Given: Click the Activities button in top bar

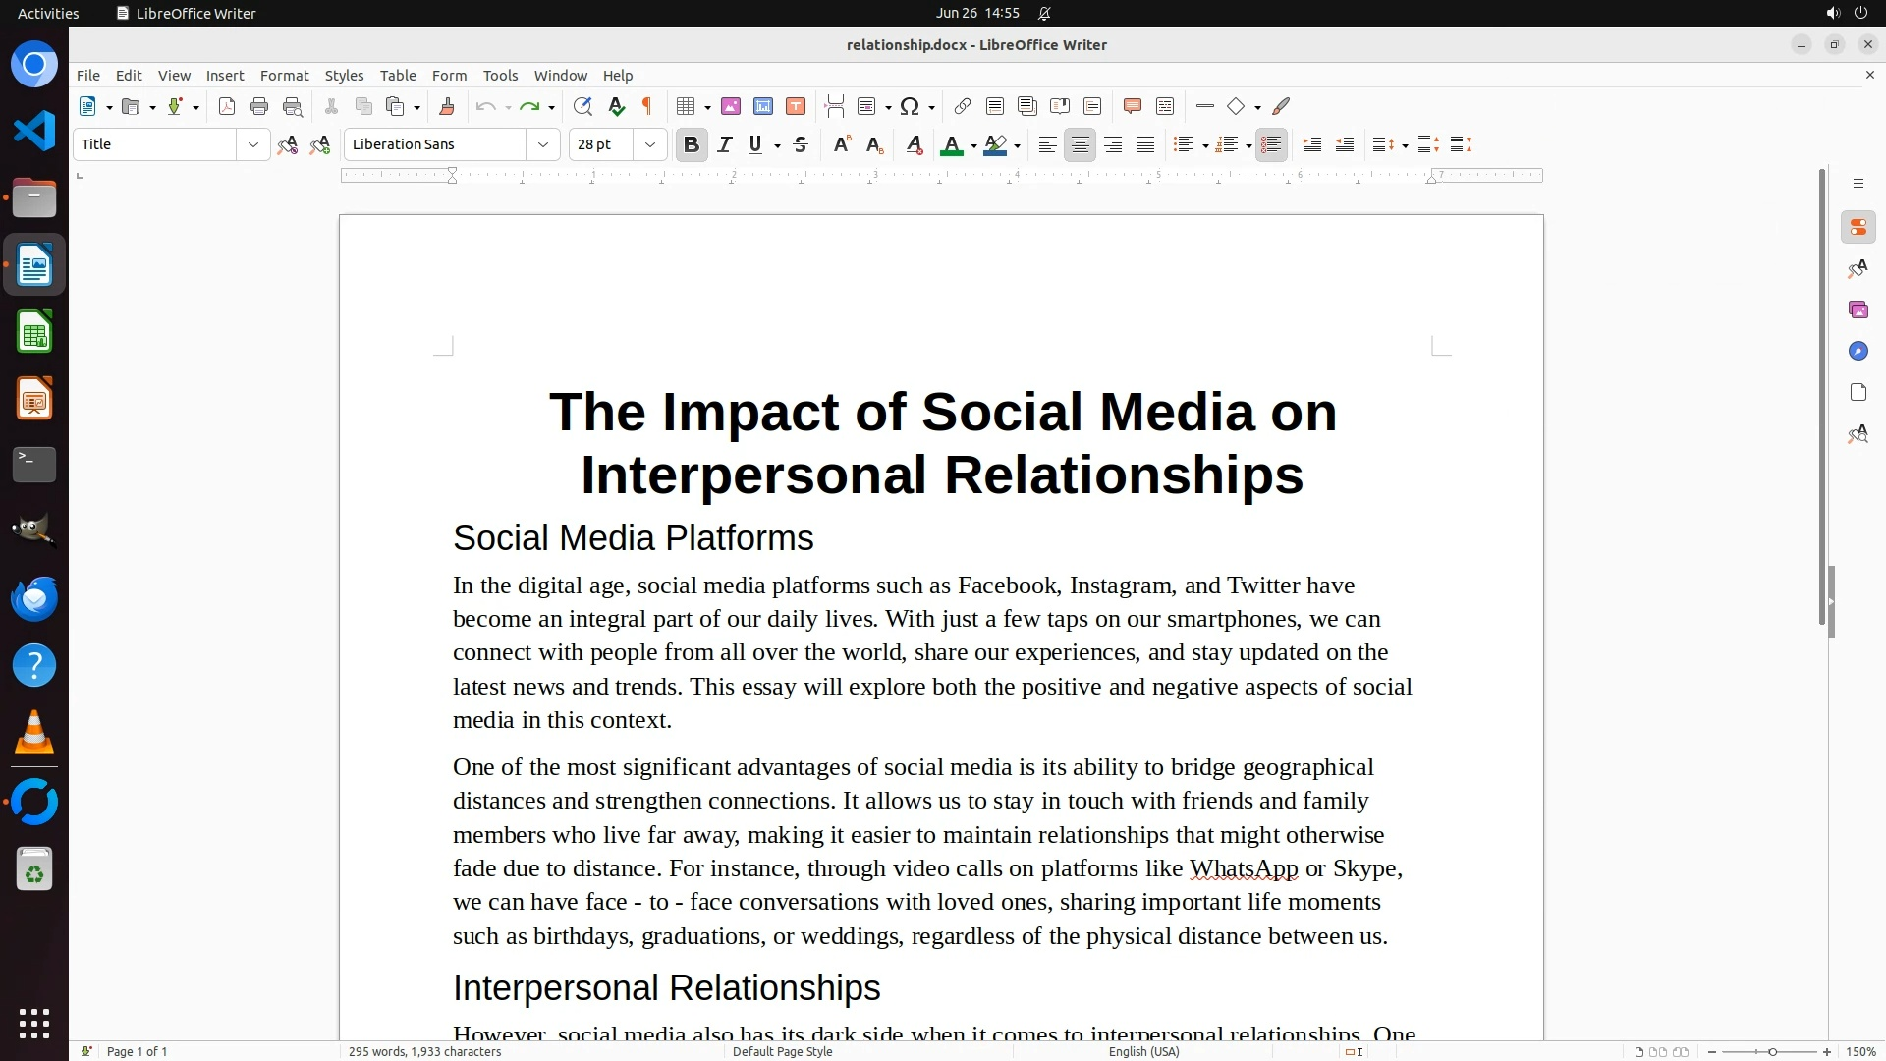Looking at the screenshot, I should (x=48, y=13).
